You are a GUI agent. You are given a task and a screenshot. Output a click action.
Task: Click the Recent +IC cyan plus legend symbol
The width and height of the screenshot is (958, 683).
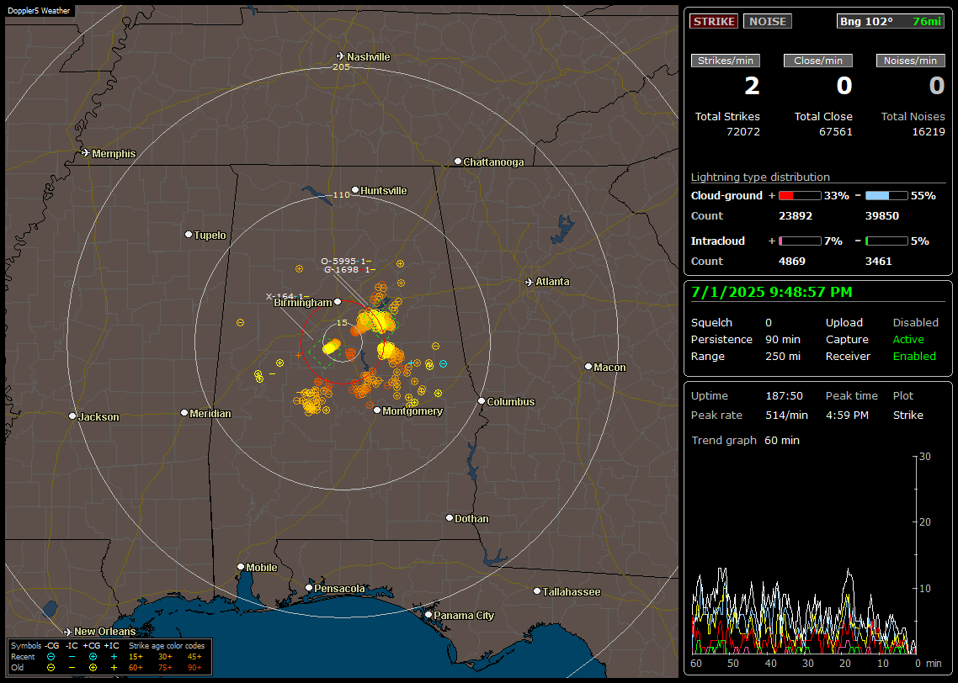(114, 657)
